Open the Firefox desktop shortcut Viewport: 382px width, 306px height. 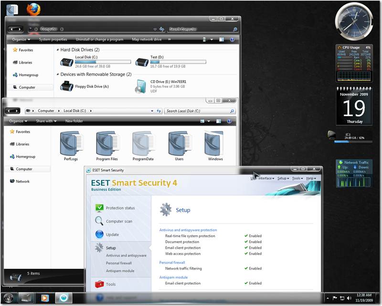tap(33, 10)
